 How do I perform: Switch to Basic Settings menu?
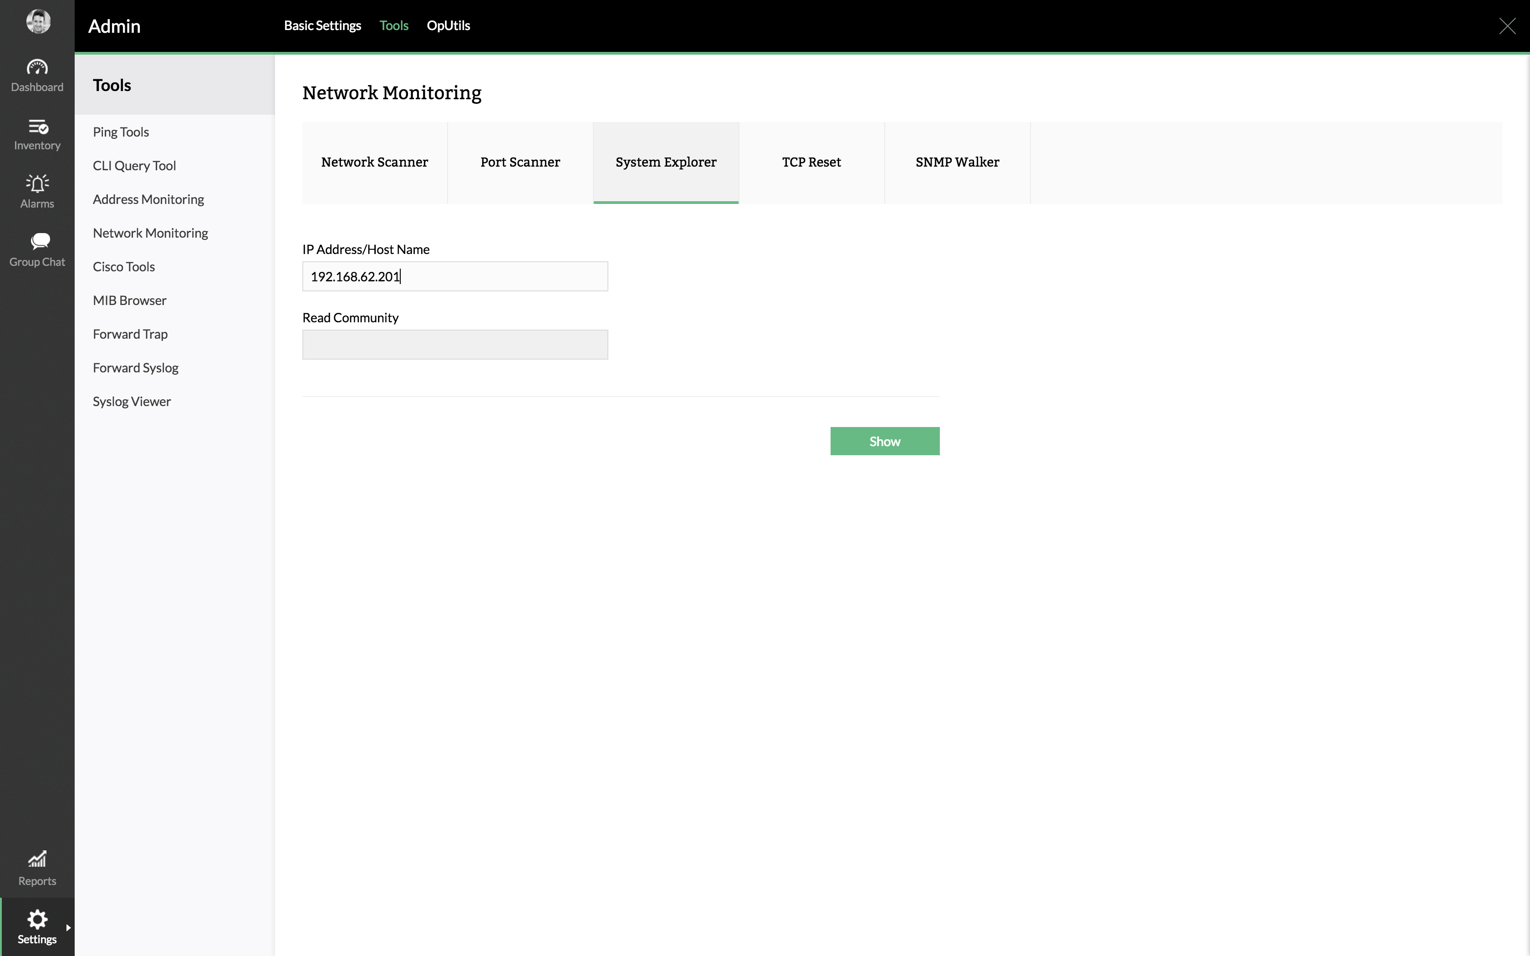point(322,26)
